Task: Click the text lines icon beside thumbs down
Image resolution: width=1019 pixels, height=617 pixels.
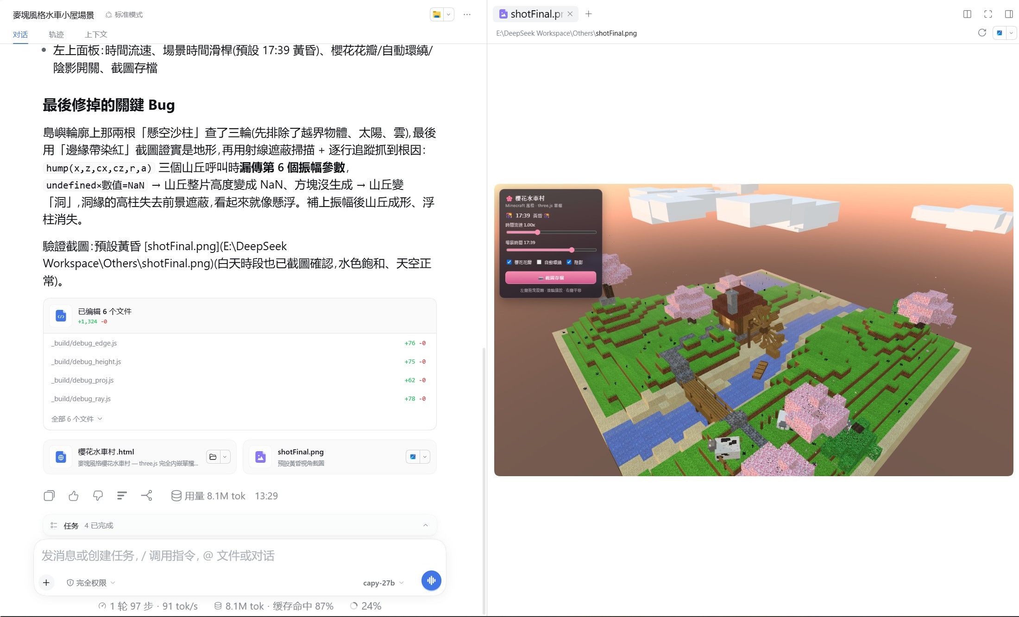Action: click(122, 496)
